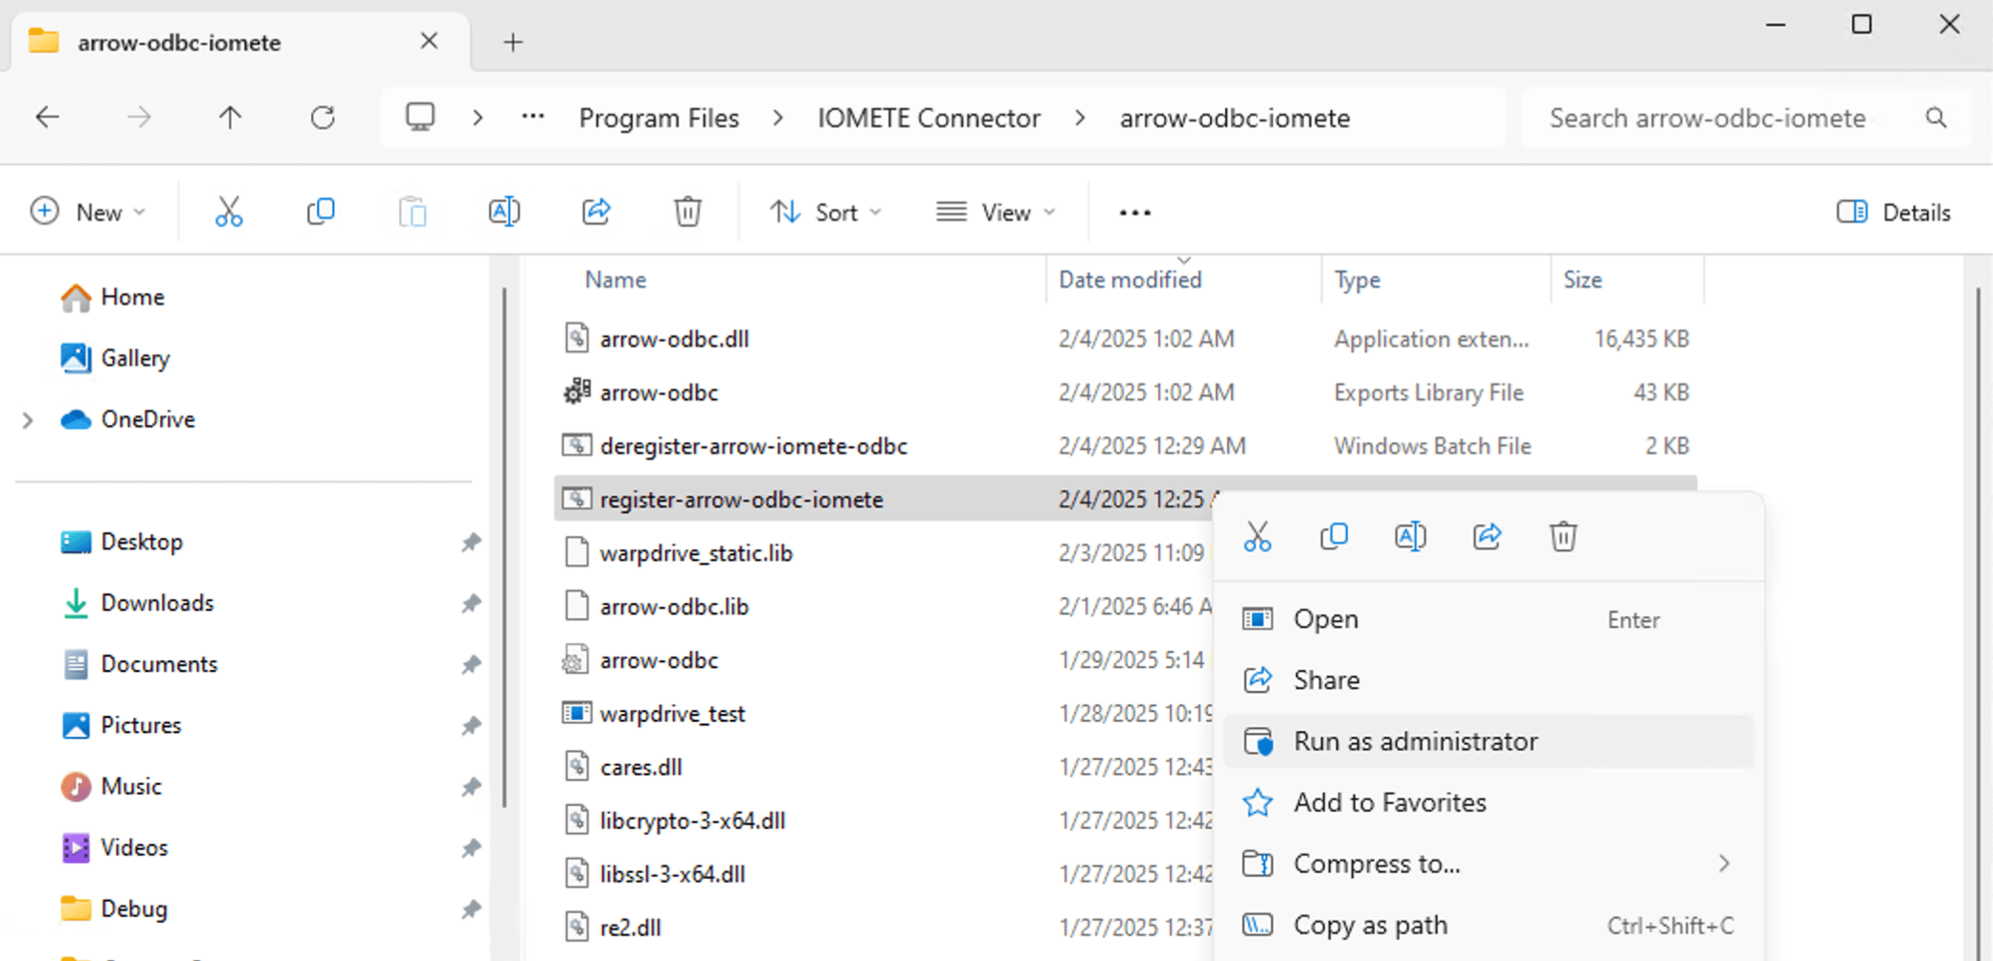Navigate to Program Files breadcrumb
This screenshot has height=961, width=1993.
click(x=659, y=118)
